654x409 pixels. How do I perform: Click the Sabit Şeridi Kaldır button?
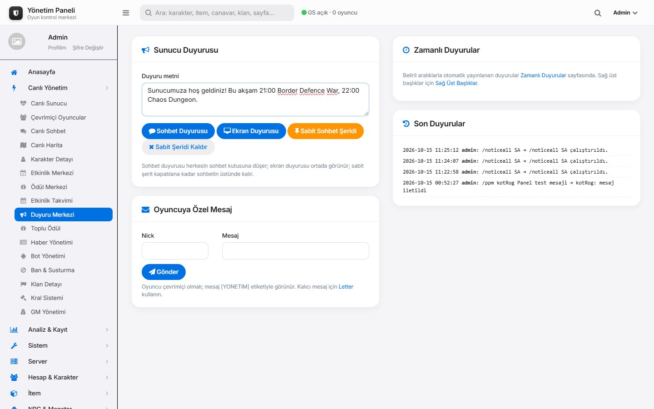(178, 147)
